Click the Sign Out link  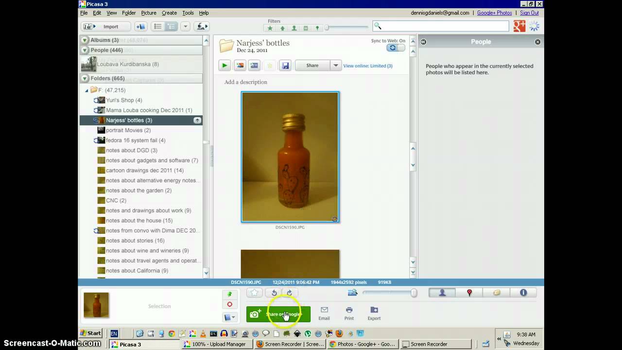click(529, 13)
